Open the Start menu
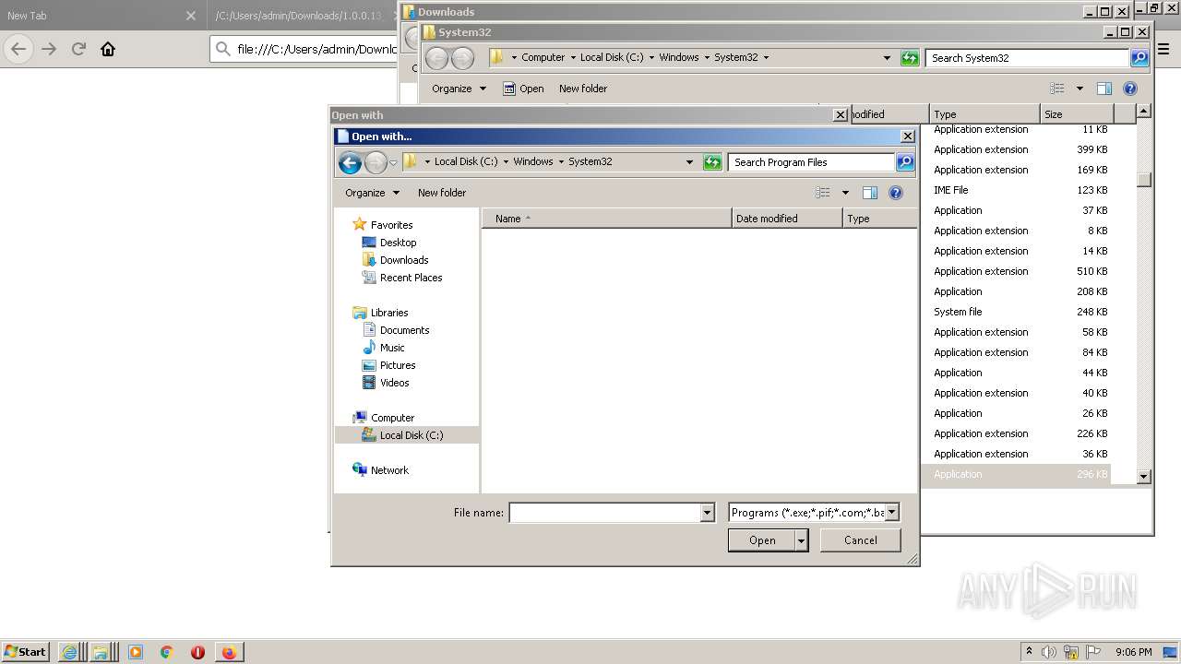 tap(25, 652)
